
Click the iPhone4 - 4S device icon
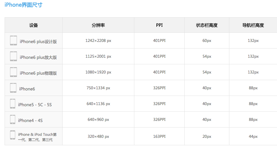13,119
